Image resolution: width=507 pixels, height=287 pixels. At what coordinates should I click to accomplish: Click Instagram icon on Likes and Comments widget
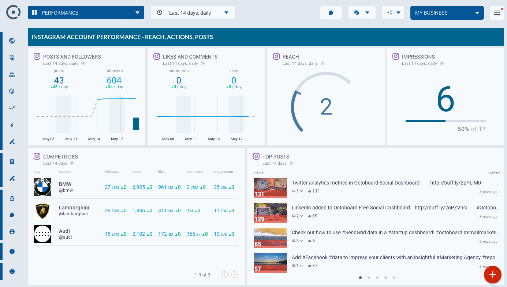click(x=157, y=56)
